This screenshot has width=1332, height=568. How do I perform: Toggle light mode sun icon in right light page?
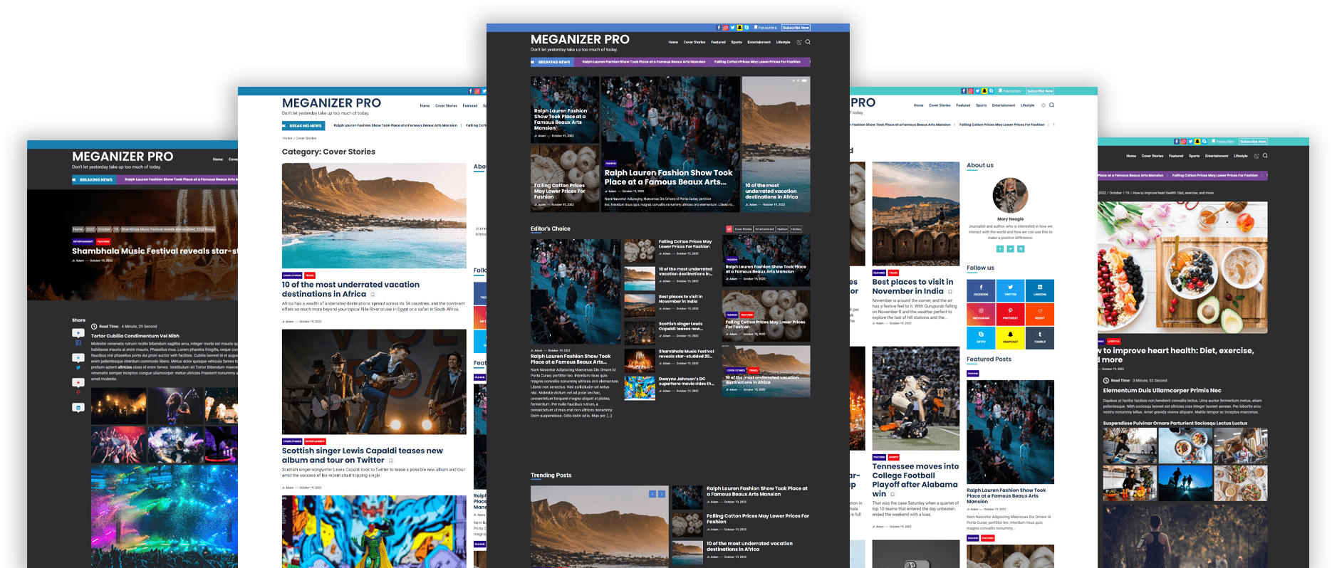click(x=1044, y=105)
